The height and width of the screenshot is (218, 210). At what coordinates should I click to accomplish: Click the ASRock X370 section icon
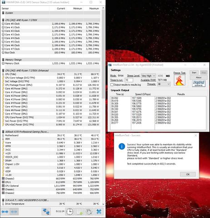[x=3, y=132]
